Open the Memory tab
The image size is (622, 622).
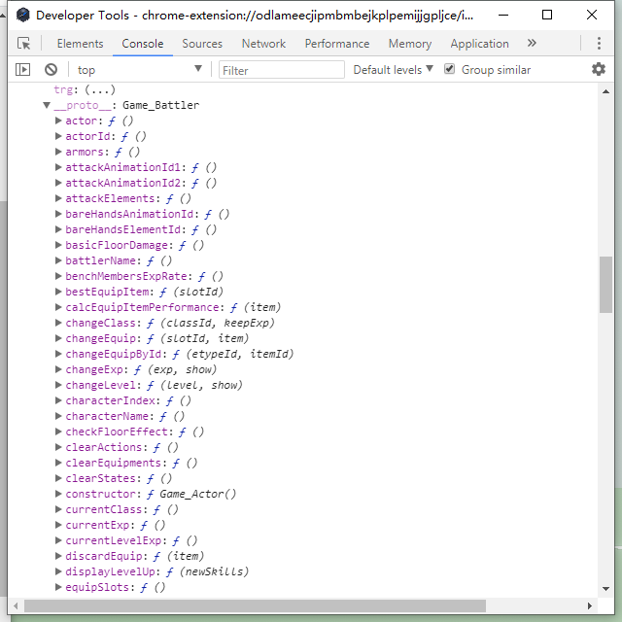tap(410, 44)
